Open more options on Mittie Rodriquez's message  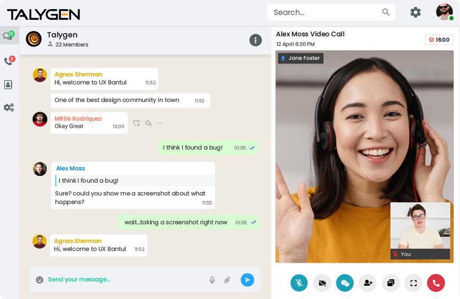pyautogui.click(x=160, y=123)
